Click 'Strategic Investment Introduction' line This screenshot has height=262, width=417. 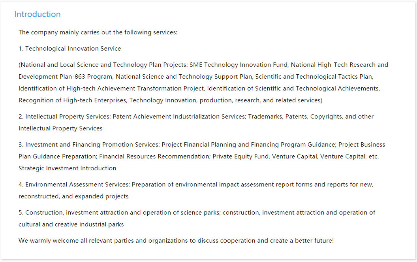tap(67, 168)
